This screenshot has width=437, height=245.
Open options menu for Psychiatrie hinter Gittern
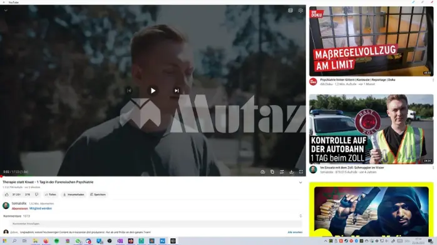point(433,80)
